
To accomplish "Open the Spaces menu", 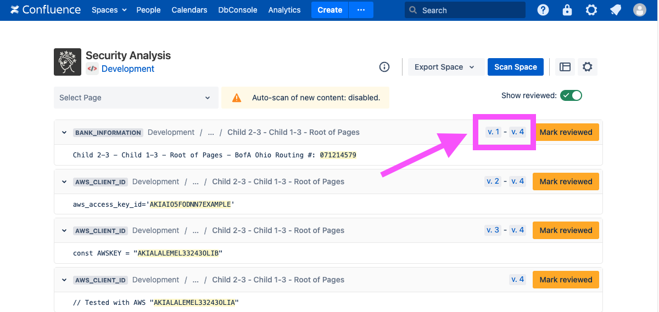I will 109,10.
